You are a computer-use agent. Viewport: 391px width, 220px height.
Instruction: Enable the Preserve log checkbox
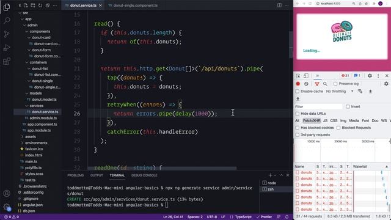point(335,84)
